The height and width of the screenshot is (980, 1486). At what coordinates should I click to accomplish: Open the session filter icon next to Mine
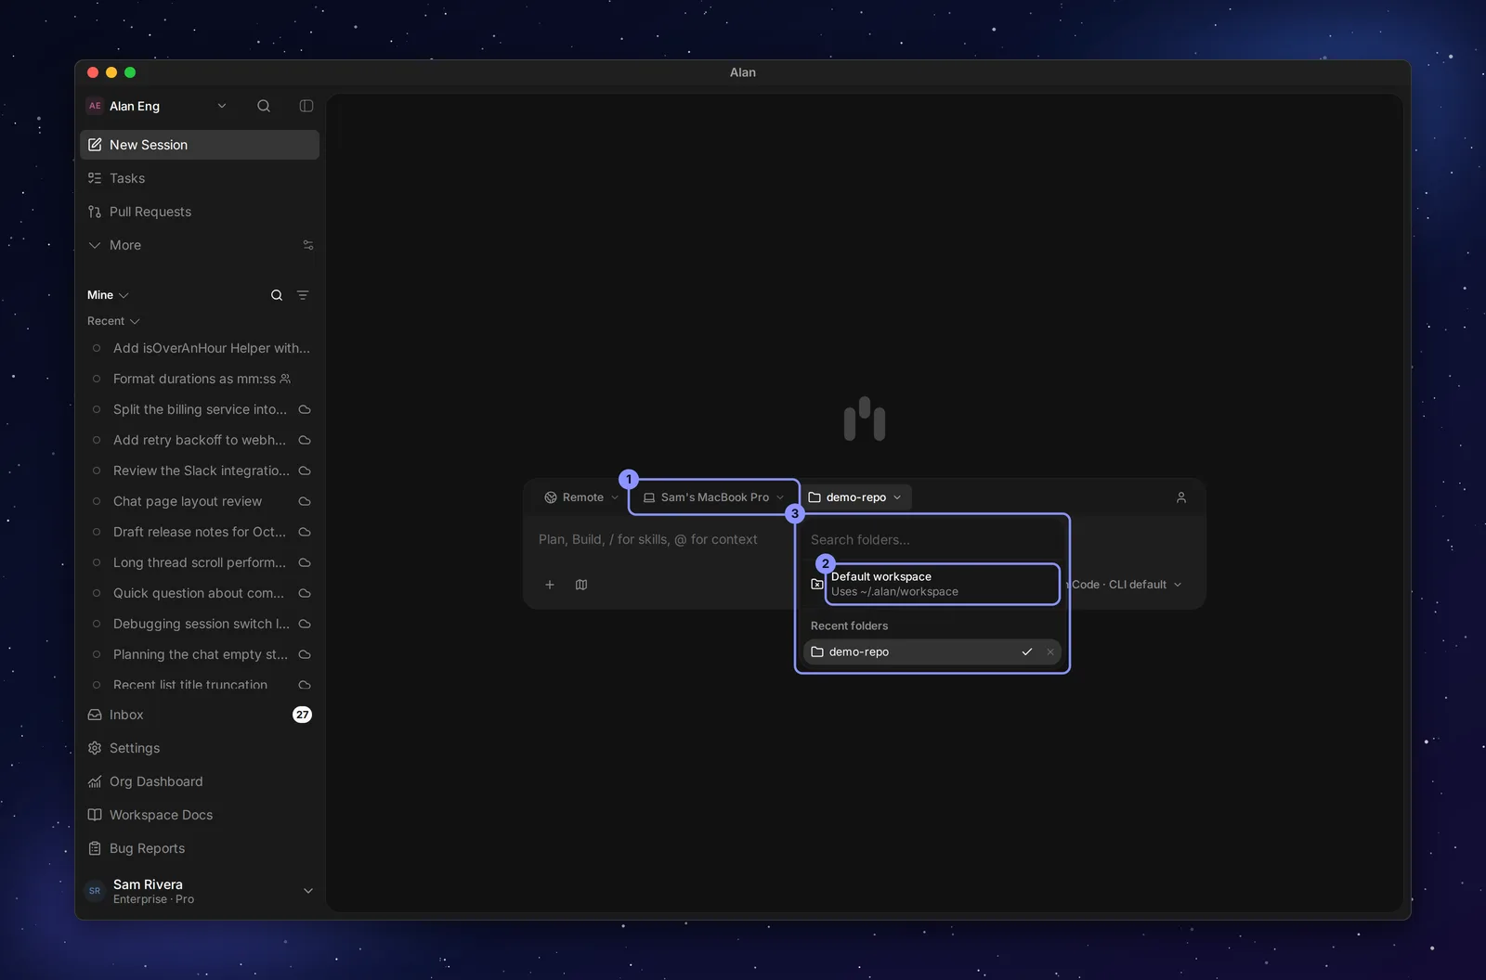click(x=303, y=295)
